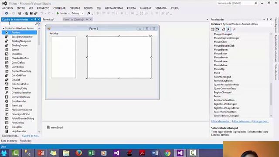The width and height of the screenshot is (279, 157).
Task: Toggle Alphabetical sort in Propiedades
Action: [218, 29]
